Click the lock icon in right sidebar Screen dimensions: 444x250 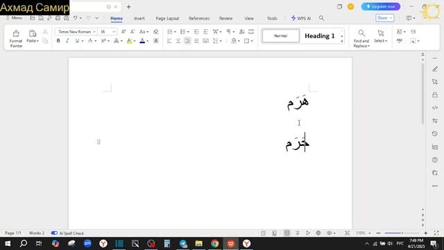point(435,94)
